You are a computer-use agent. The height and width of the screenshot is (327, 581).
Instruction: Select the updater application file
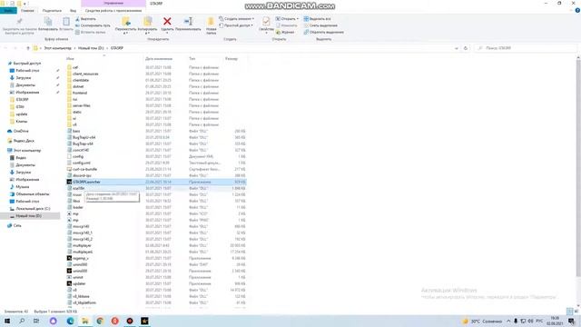tap(79, 283)
